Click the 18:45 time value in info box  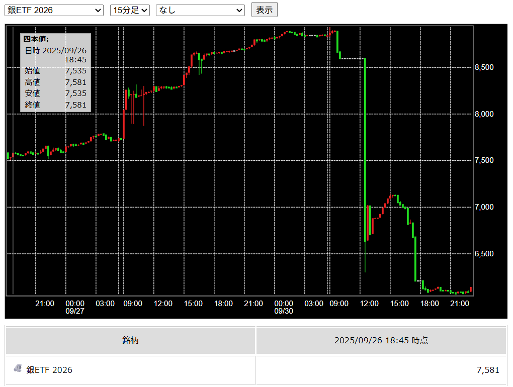(x=75, y=60)
